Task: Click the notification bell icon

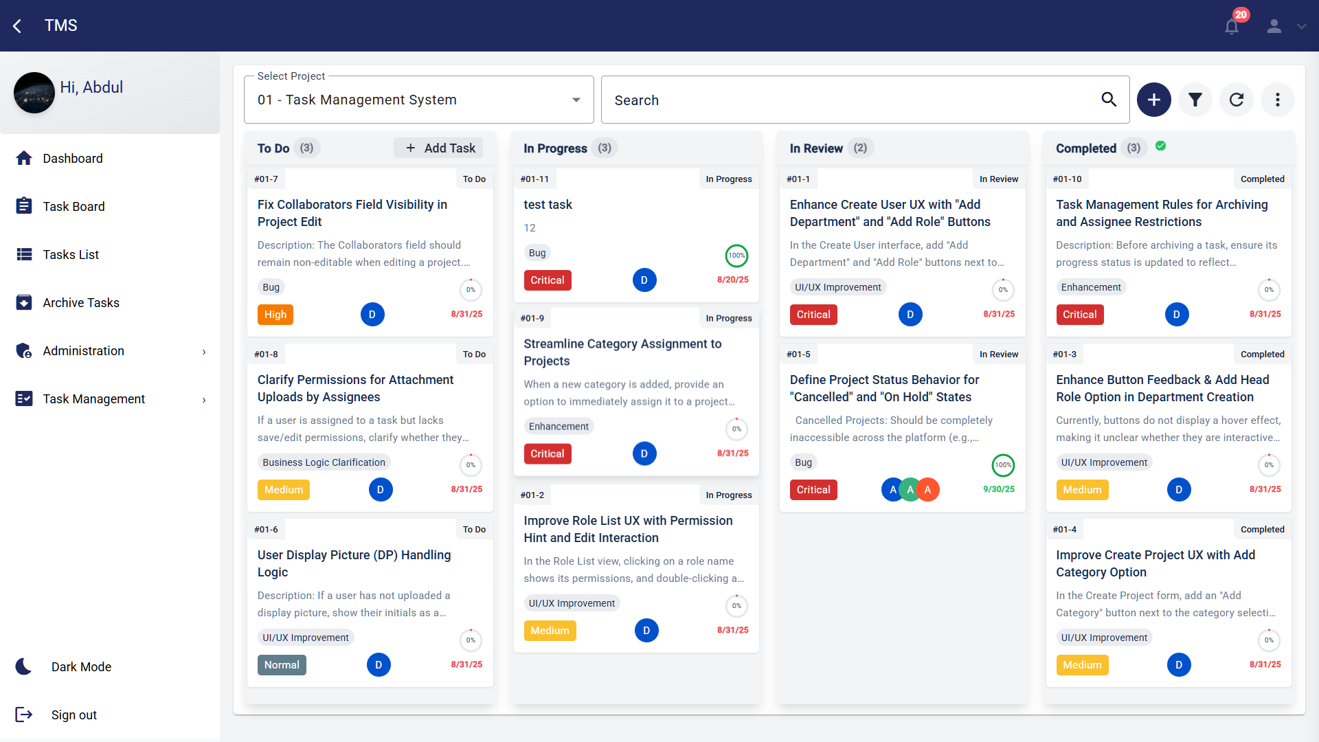Action: [1231, 27]
